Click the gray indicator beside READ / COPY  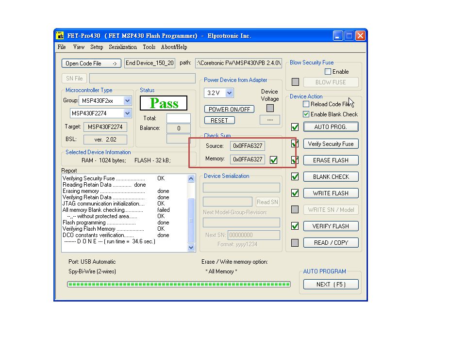[295, 243]
